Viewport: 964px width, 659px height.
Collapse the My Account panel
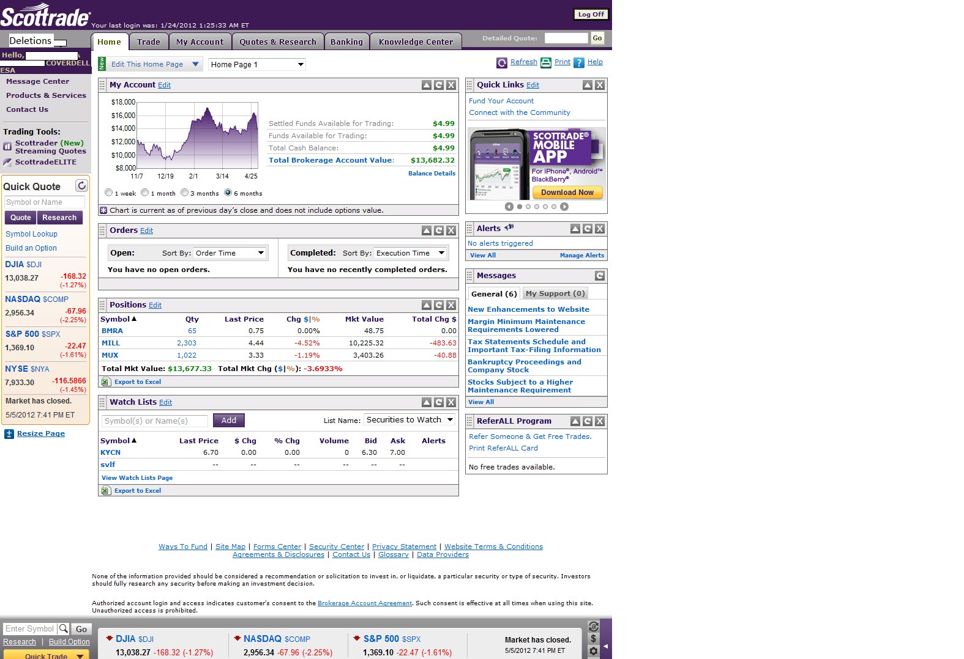pos(427,85)
